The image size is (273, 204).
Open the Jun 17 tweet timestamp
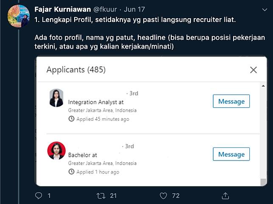134,9
